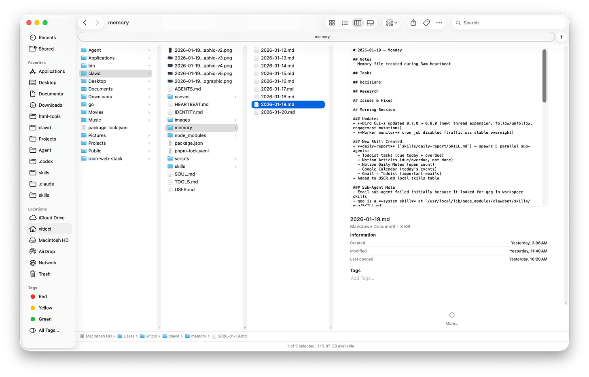Select 2026-01-12.md file
Viewport: 589px width, 377px height.
(288, 51)
